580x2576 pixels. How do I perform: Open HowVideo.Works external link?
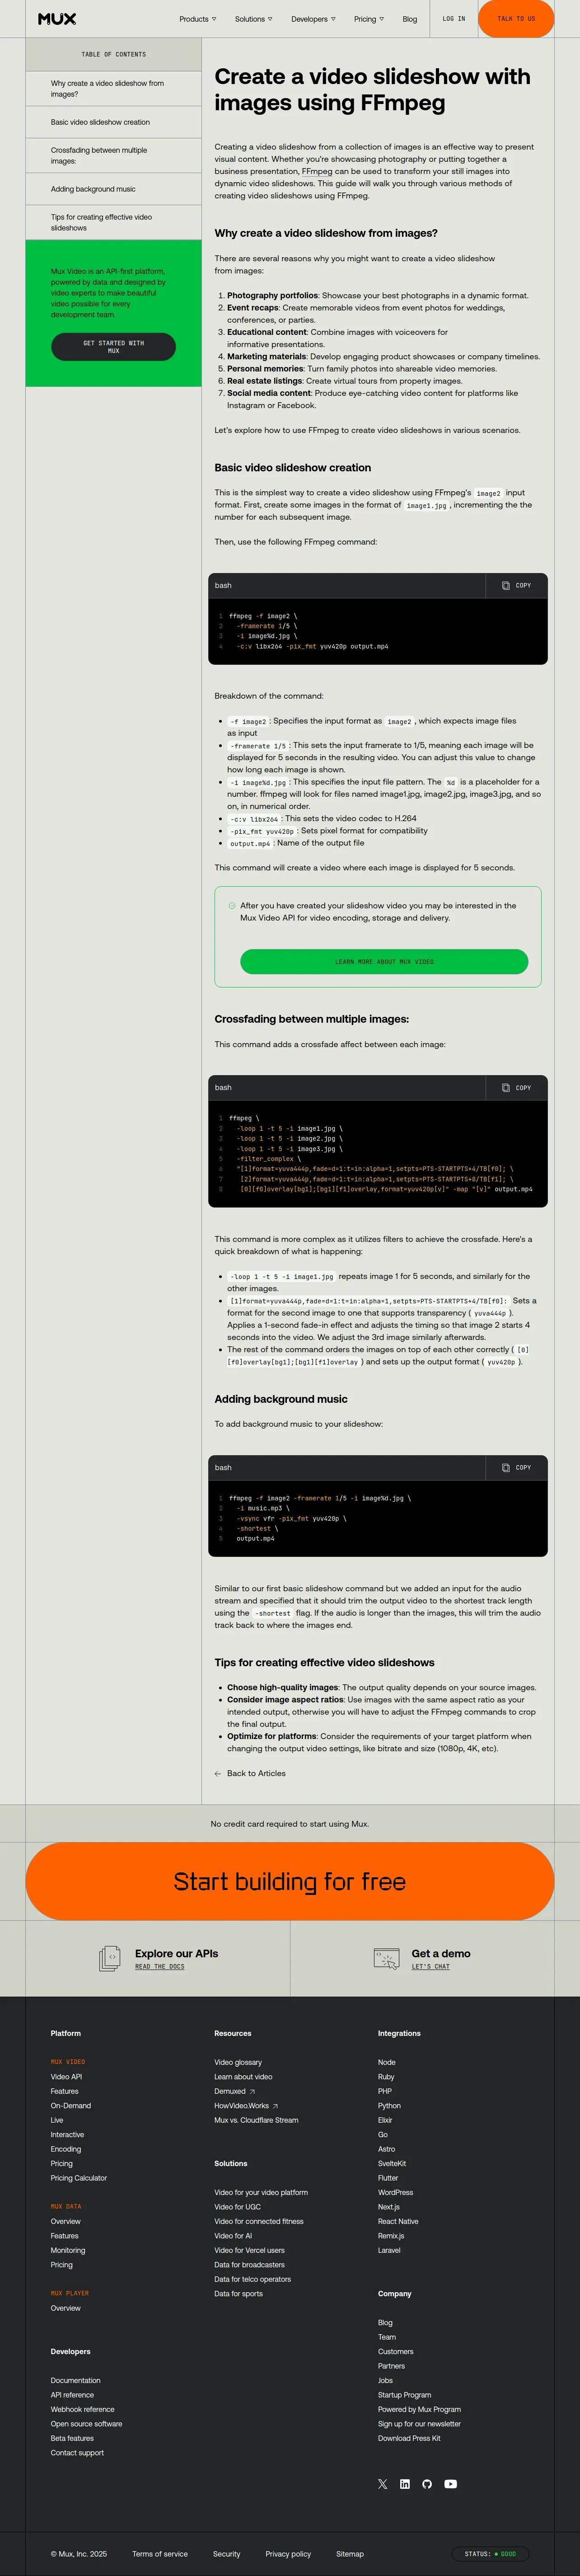point(246,2105)
